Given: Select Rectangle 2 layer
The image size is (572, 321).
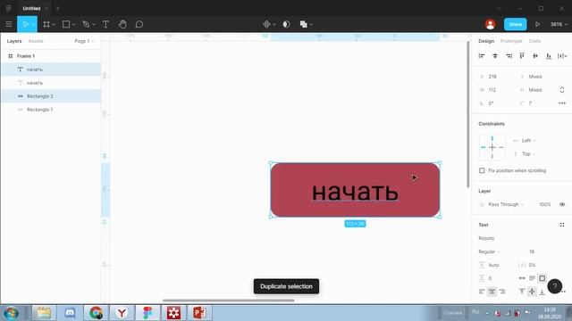Looking at the screenshot, I should coord(51,96).
